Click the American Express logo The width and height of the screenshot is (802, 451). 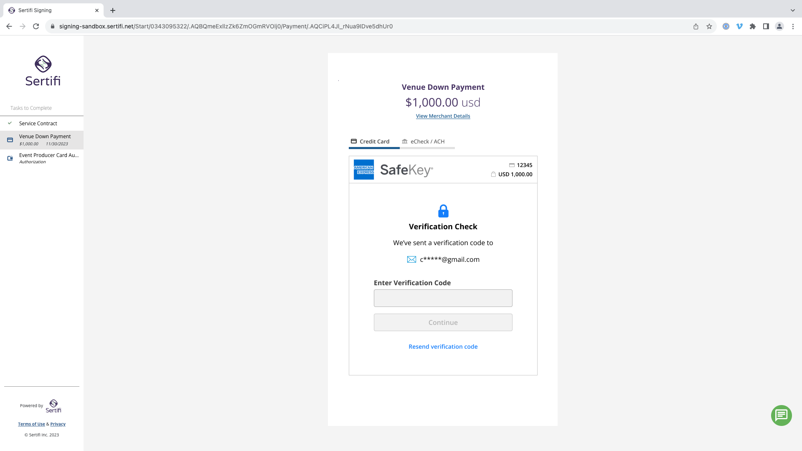pyautogui.click(x=364, y=170)
